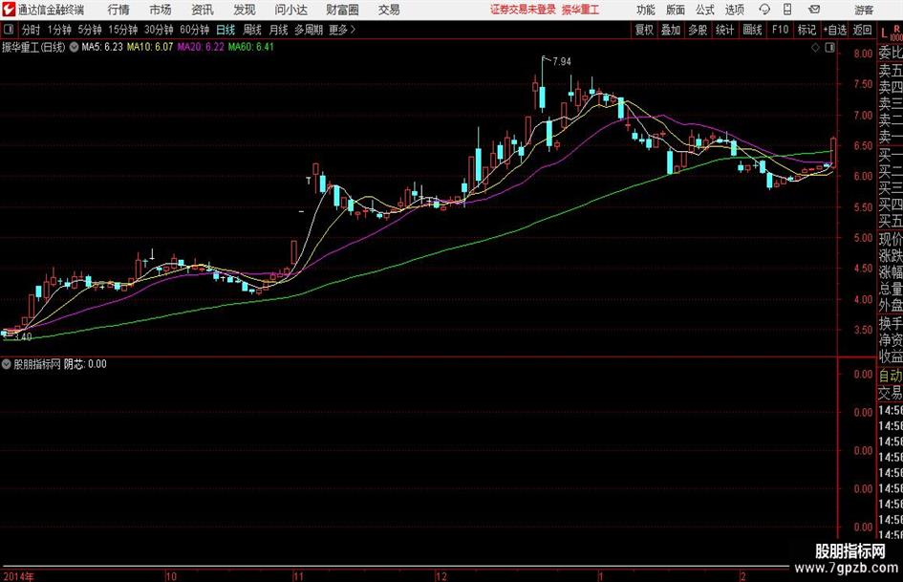Select the 多周期 multi-period tab
The width and height of the screenshot is (903, 582).
(x=309, y=30)
